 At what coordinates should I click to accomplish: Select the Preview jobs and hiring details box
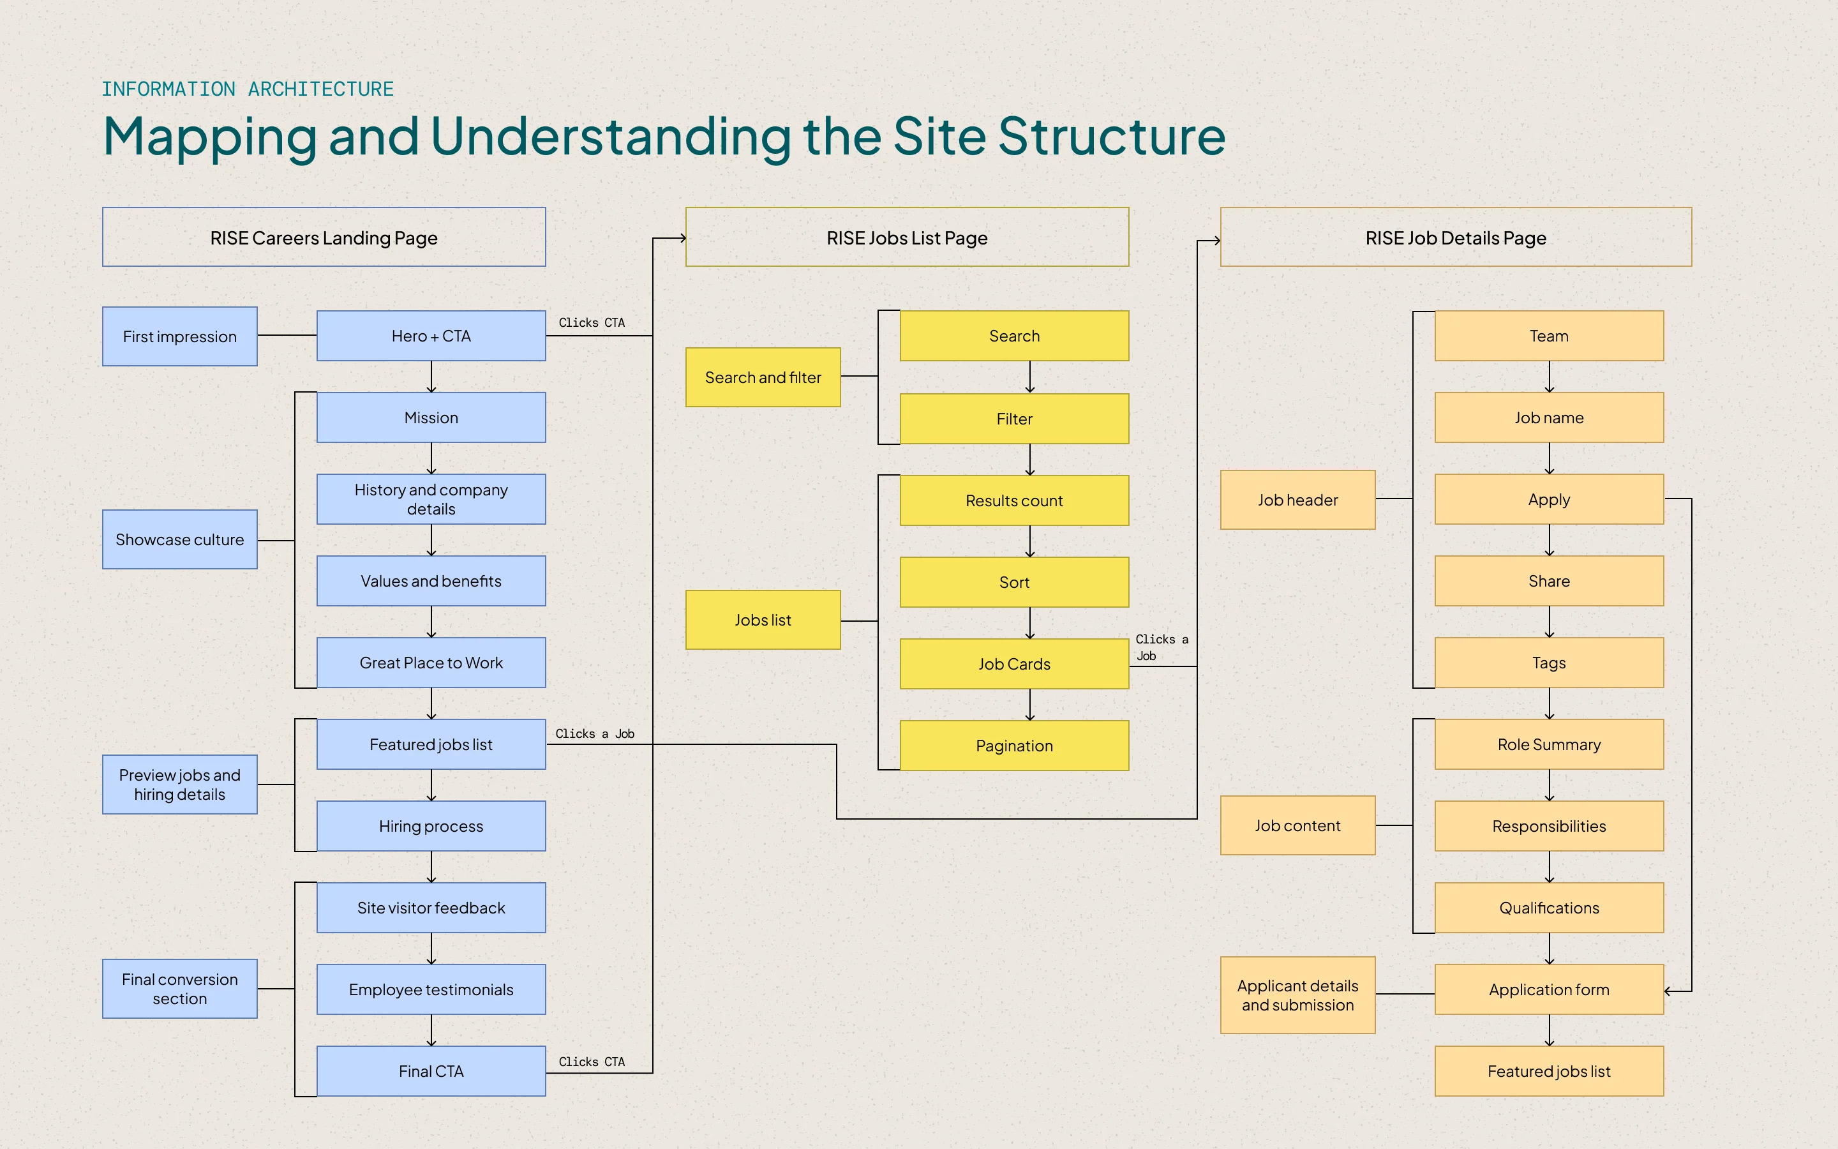click(180, 785)
